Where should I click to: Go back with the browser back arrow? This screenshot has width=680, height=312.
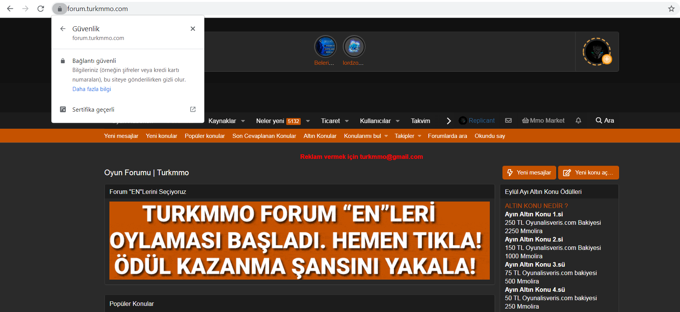(x=10, y=8)
